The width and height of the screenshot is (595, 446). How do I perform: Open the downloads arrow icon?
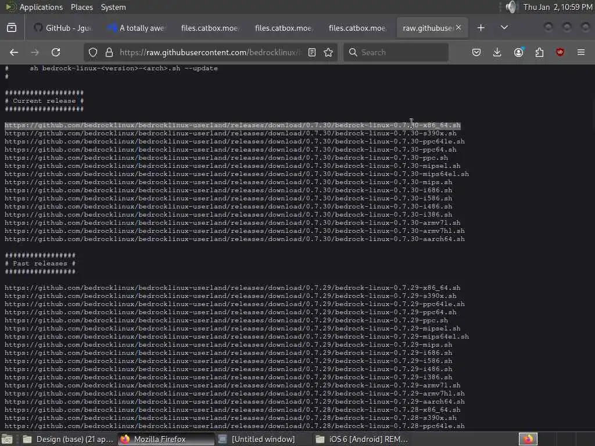497,52
